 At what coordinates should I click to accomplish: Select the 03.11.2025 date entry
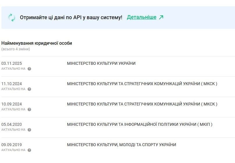pyautogui.click(x=12, y=63)
